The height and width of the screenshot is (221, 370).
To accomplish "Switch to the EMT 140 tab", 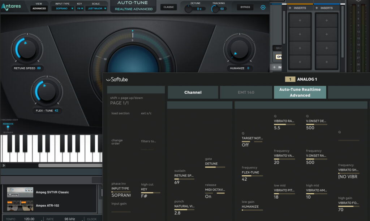I will tap(246, 93).
